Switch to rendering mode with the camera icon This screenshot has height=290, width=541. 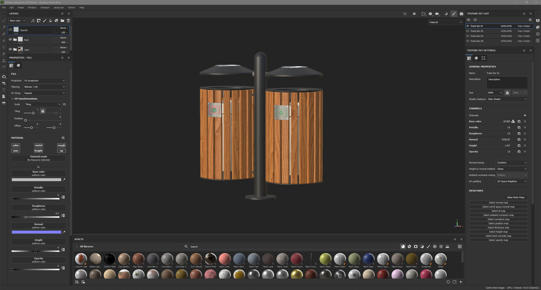(461, 14)
